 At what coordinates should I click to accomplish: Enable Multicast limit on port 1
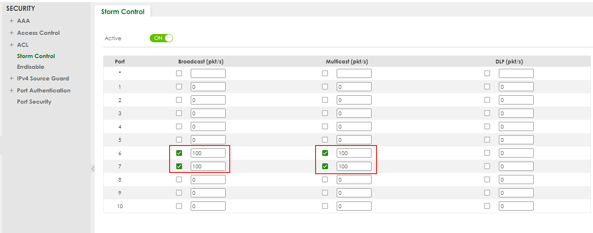(x=325, y=87)
